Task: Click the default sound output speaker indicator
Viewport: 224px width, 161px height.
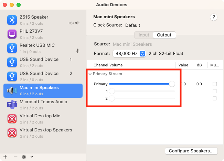Action: (77, 23)
